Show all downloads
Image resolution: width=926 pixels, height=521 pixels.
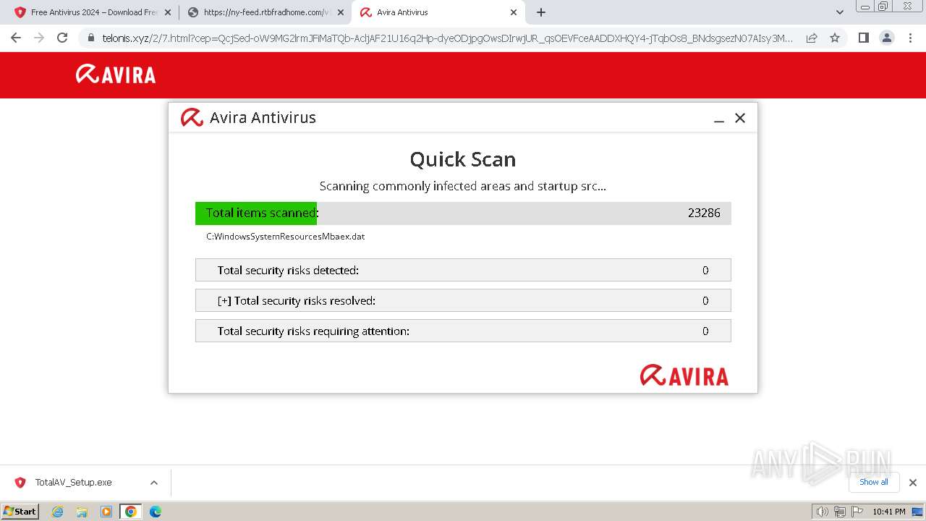[x=874, y=482]
